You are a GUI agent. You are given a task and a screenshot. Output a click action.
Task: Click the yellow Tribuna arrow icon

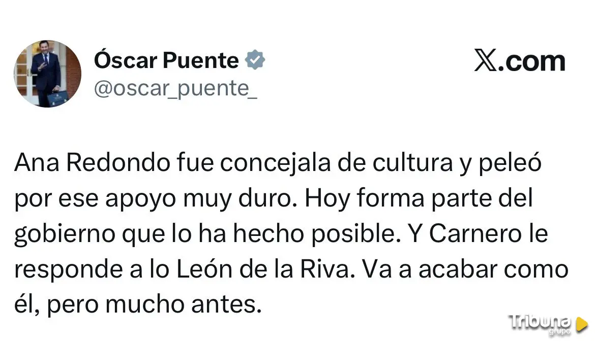coord(582,324)
